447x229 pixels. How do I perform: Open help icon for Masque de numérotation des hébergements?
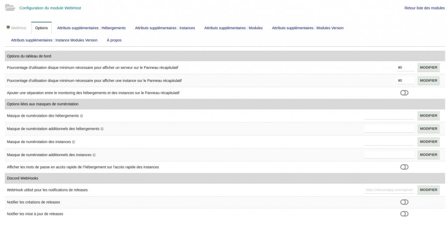pos(82,116)
